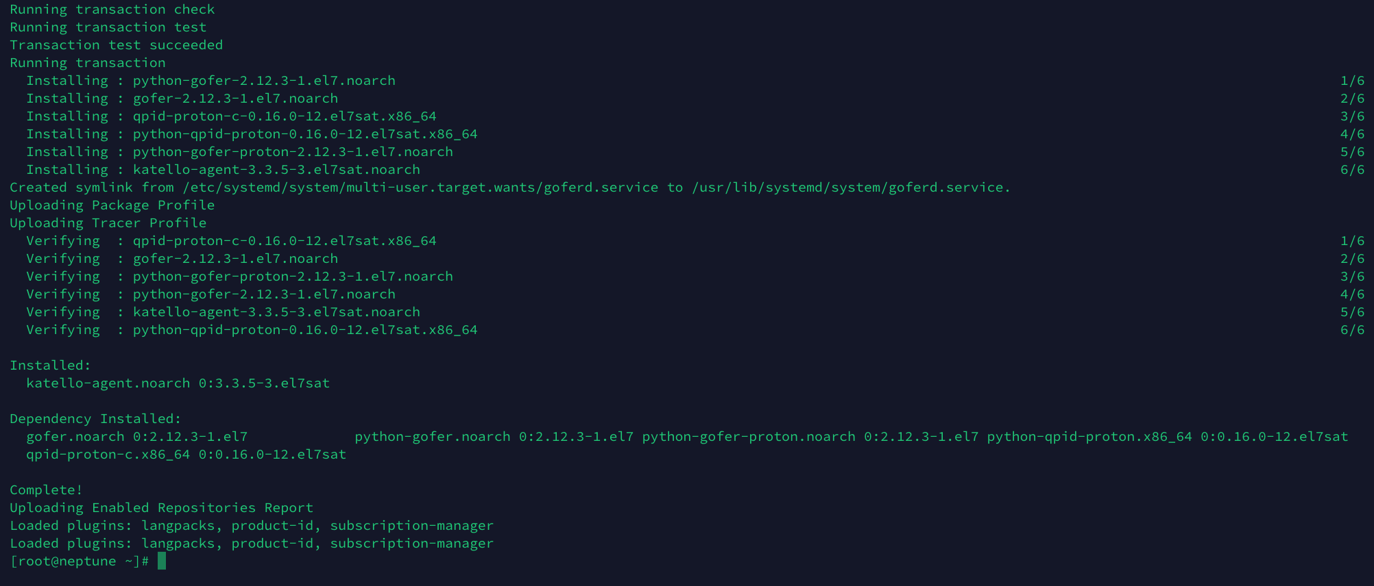1374x586 pixels.
Task: Click the 'Installed:' heading text
Action: pyautogui.click(x=50, y=366)
